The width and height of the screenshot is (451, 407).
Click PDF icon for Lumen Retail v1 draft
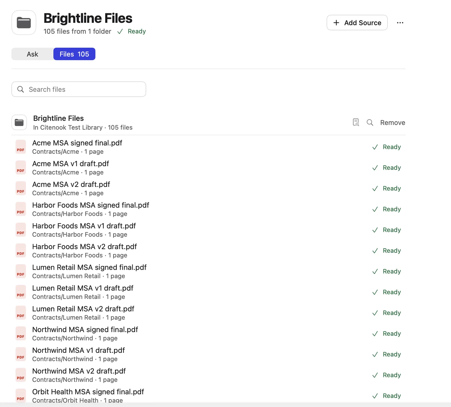pyautogui.click(x=21, y=292)
